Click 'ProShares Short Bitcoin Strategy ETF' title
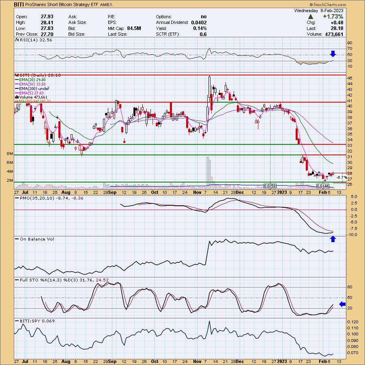The height and width of the screenshot is (365, 365). pos(62,4)
